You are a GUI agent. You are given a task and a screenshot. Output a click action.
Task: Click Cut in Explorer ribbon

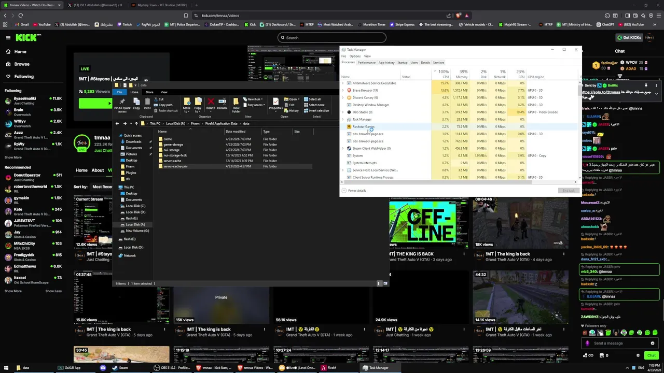coord(159,99)
